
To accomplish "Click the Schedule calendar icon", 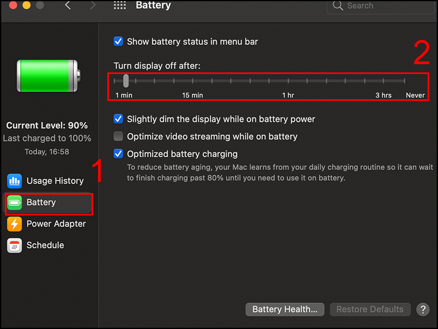I will (x=14, y=245).
